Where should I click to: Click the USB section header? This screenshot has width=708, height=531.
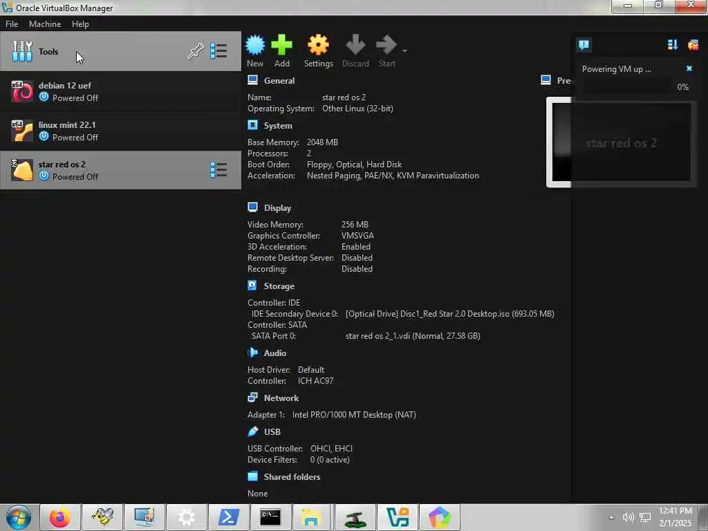click(x=272, y=432)
